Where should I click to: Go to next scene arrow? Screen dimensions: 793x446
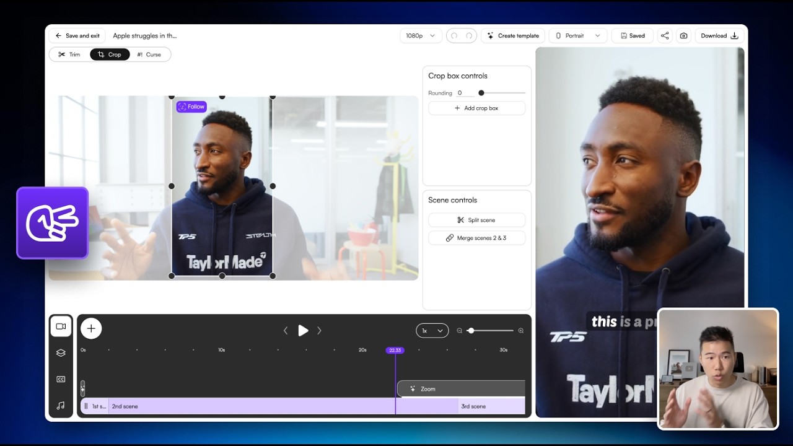click(x=319, y=331)
